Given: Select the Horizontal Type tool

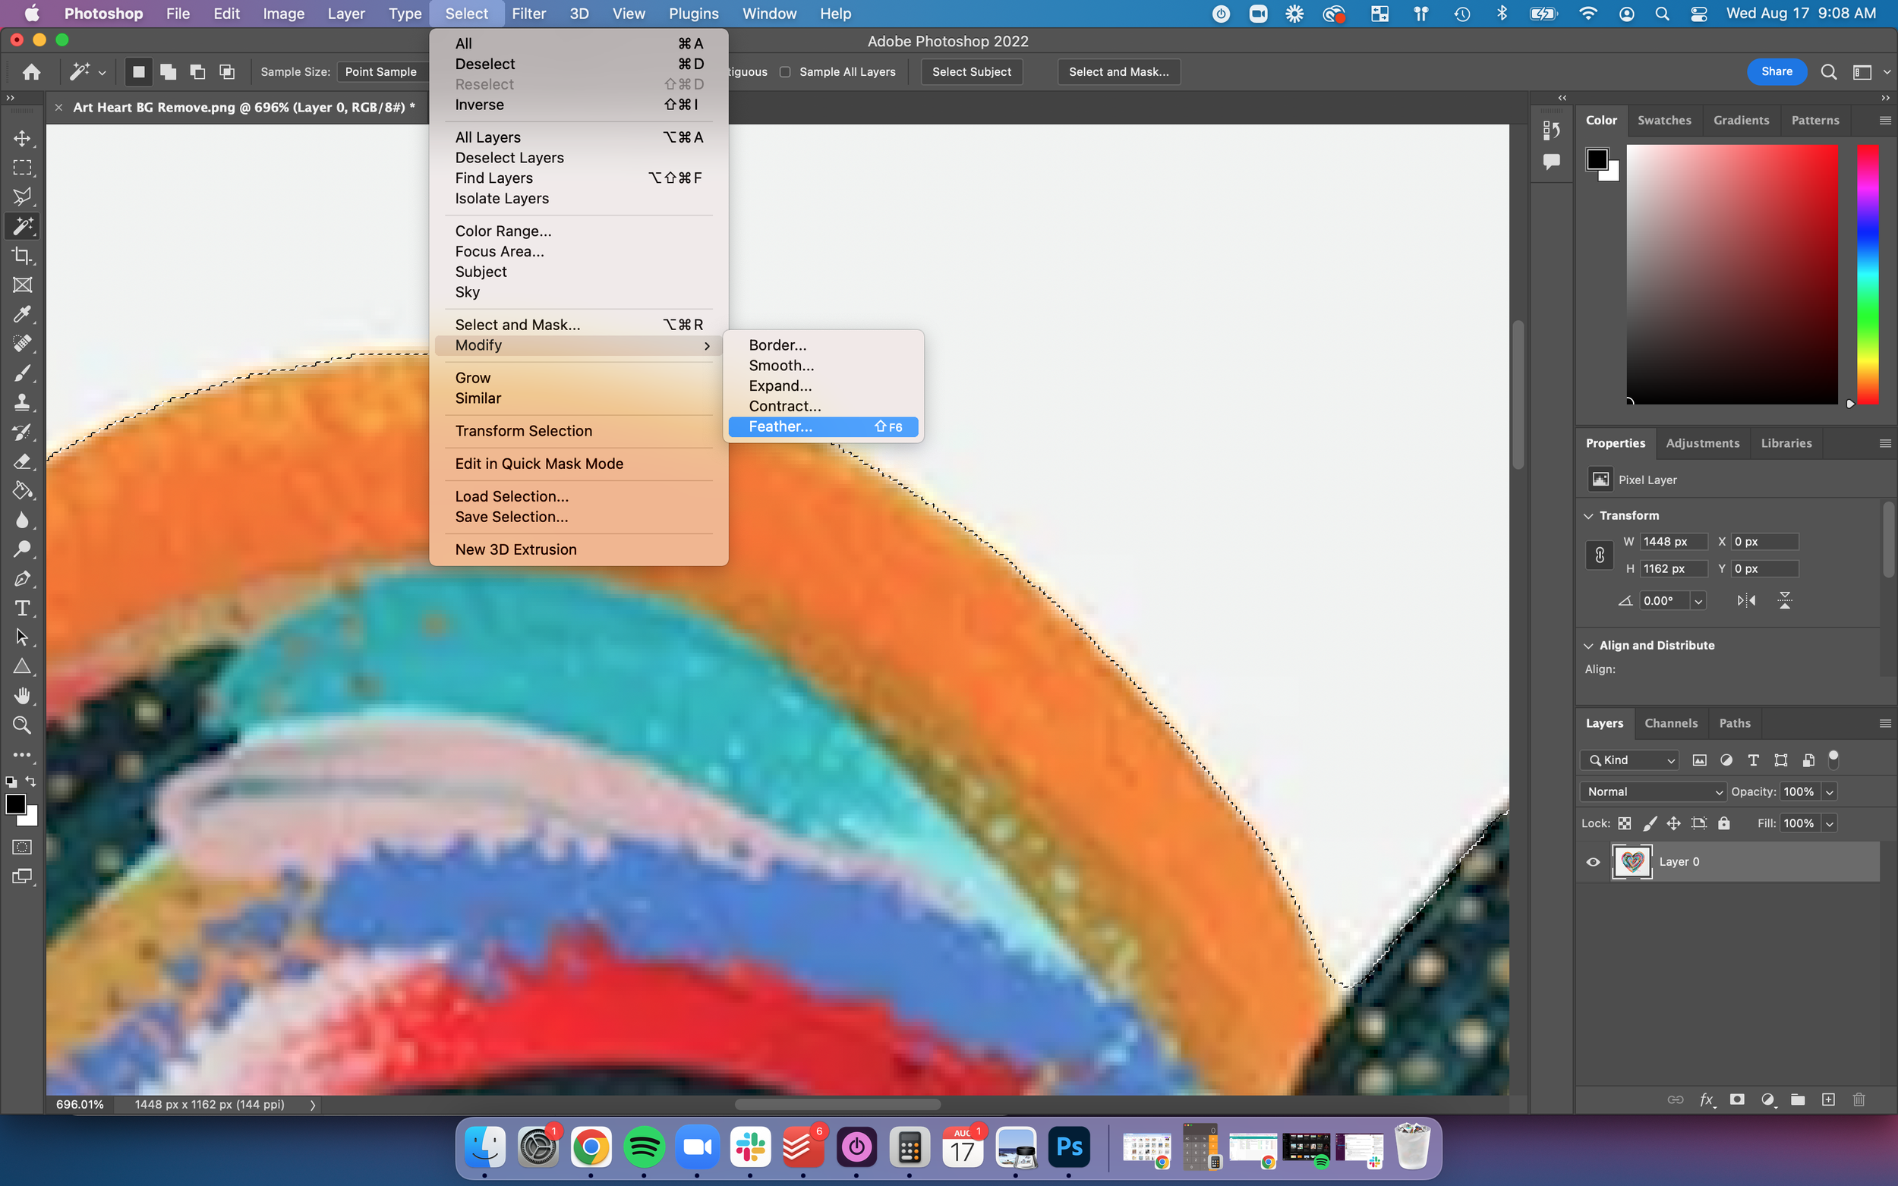Looking at the screenshot, I should point(22,608).
